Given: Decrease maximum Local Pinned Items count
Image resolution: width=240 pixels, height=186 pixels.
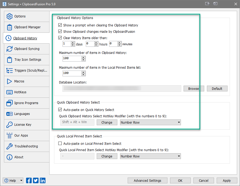Looking at the screenshot, I should click(83, 75).
